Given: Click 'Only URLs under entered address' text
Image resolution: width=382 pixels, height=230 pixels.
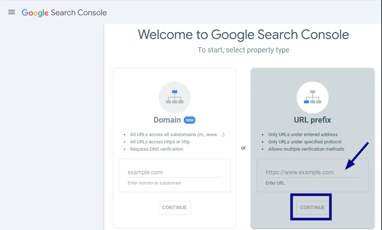Looking at the screenshot, I should (x=303, y=135).
